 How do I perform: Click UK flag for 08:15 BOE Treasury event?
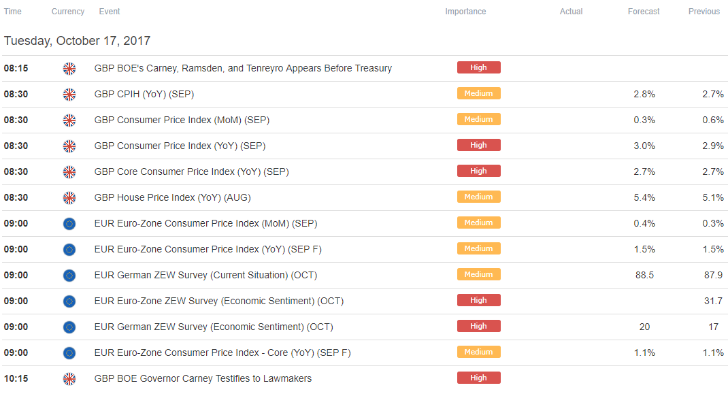tap(69, 69)
